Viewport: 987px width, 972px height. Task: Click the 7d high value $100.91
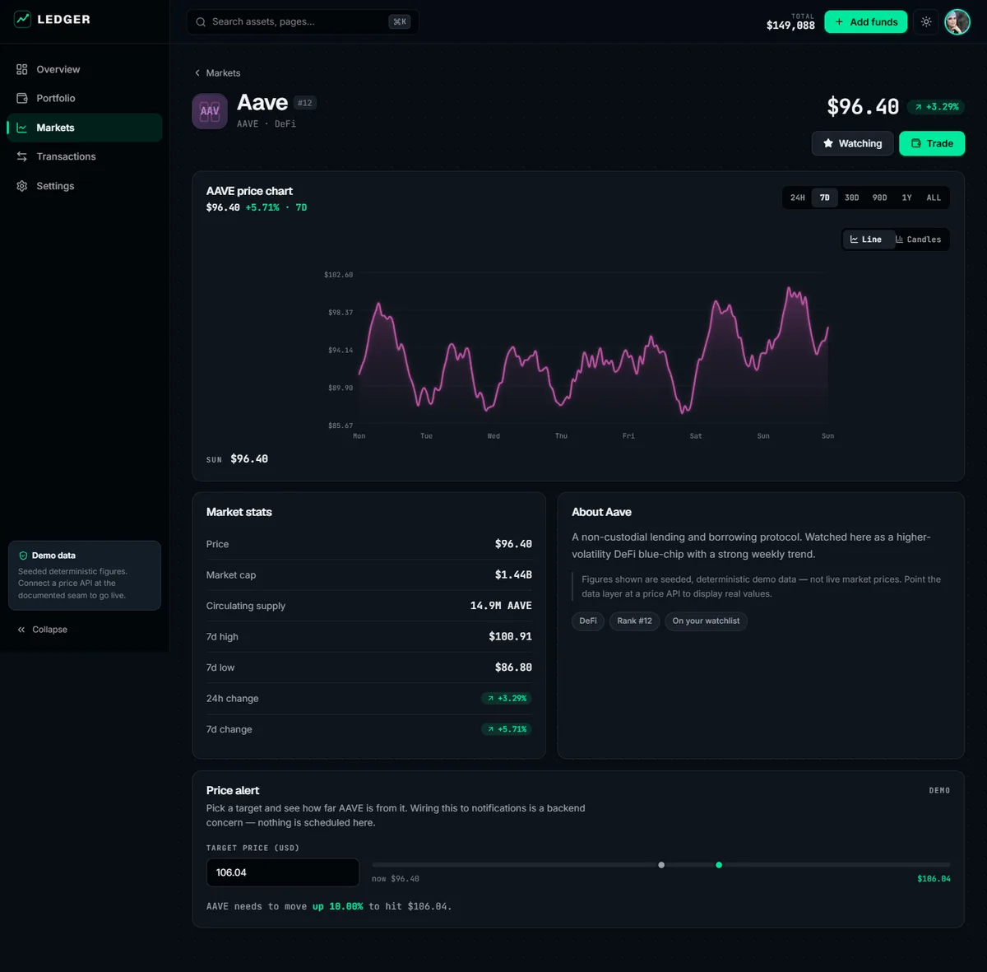(x=510, y=636)
